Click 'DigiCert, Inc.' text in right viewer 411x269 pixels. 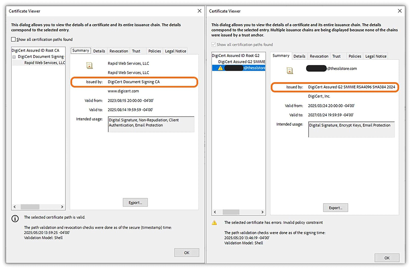pyautogui.click(x=319, y=96)
